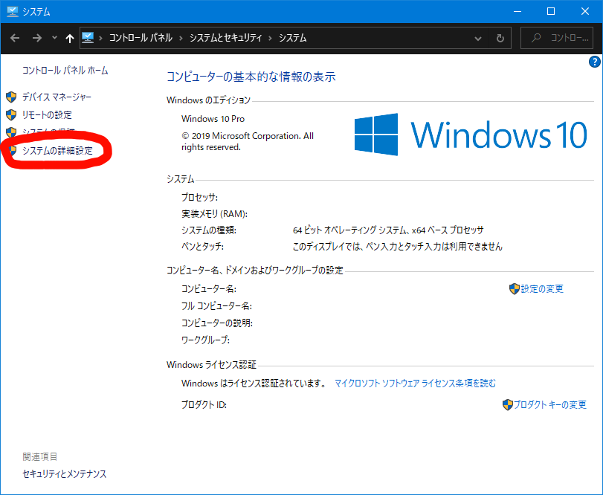Click Windows 10 Pro edition text
Viewport: 603px width, 495px height.
213,119
